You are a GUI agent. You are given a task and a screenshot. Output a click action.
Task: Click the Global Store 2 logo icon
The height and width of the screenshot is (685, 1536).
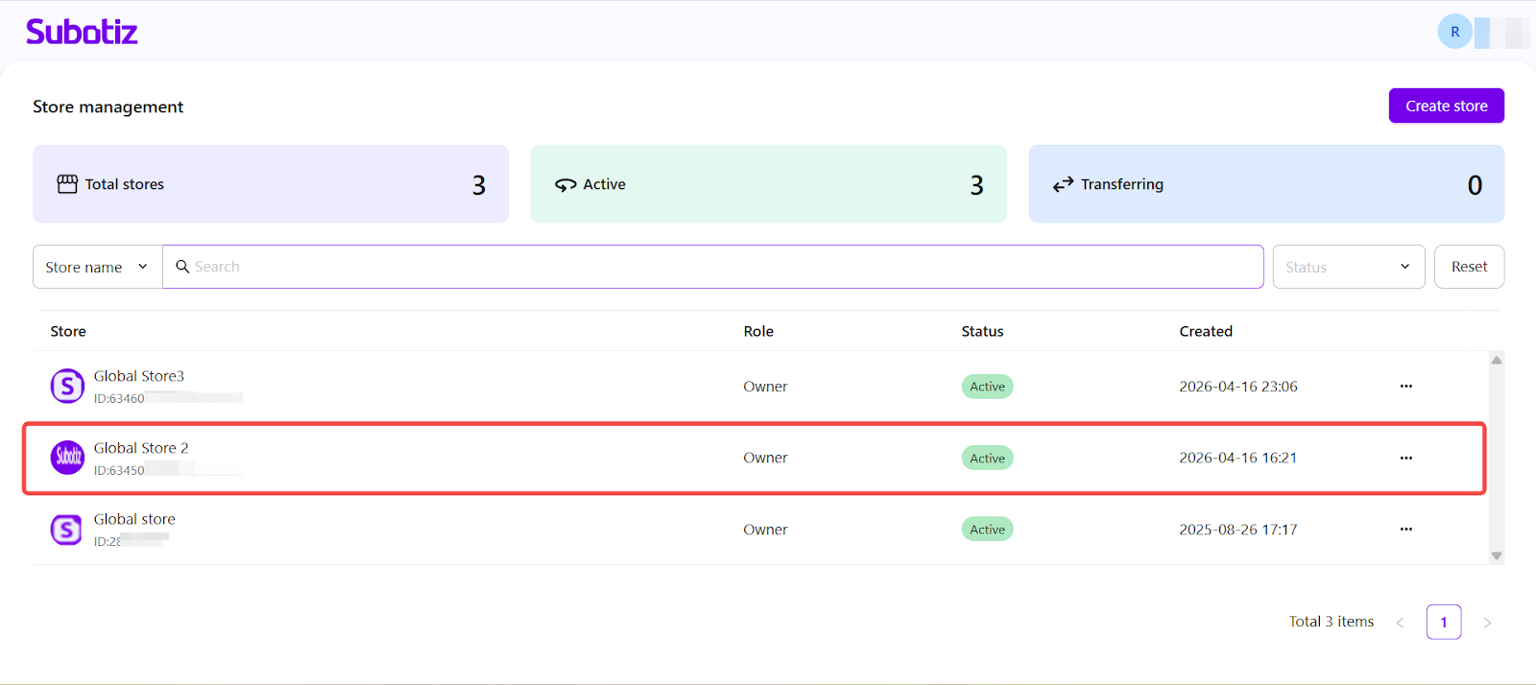(67, 458)
